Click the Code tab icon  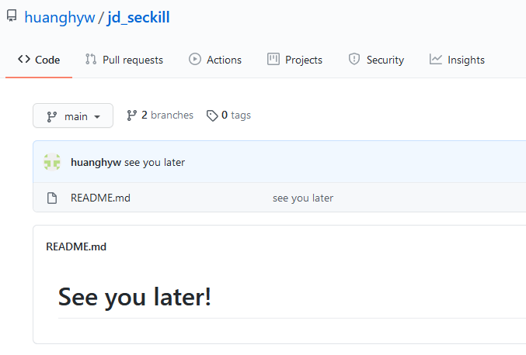[x=24, y=60]
